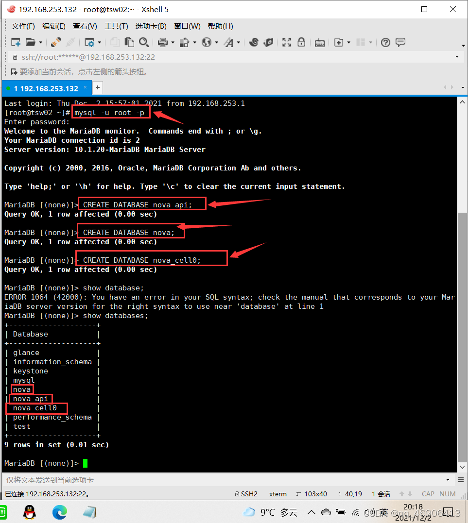Click the xterm status bar entry

pyautogui.click(x=277, y=494)
